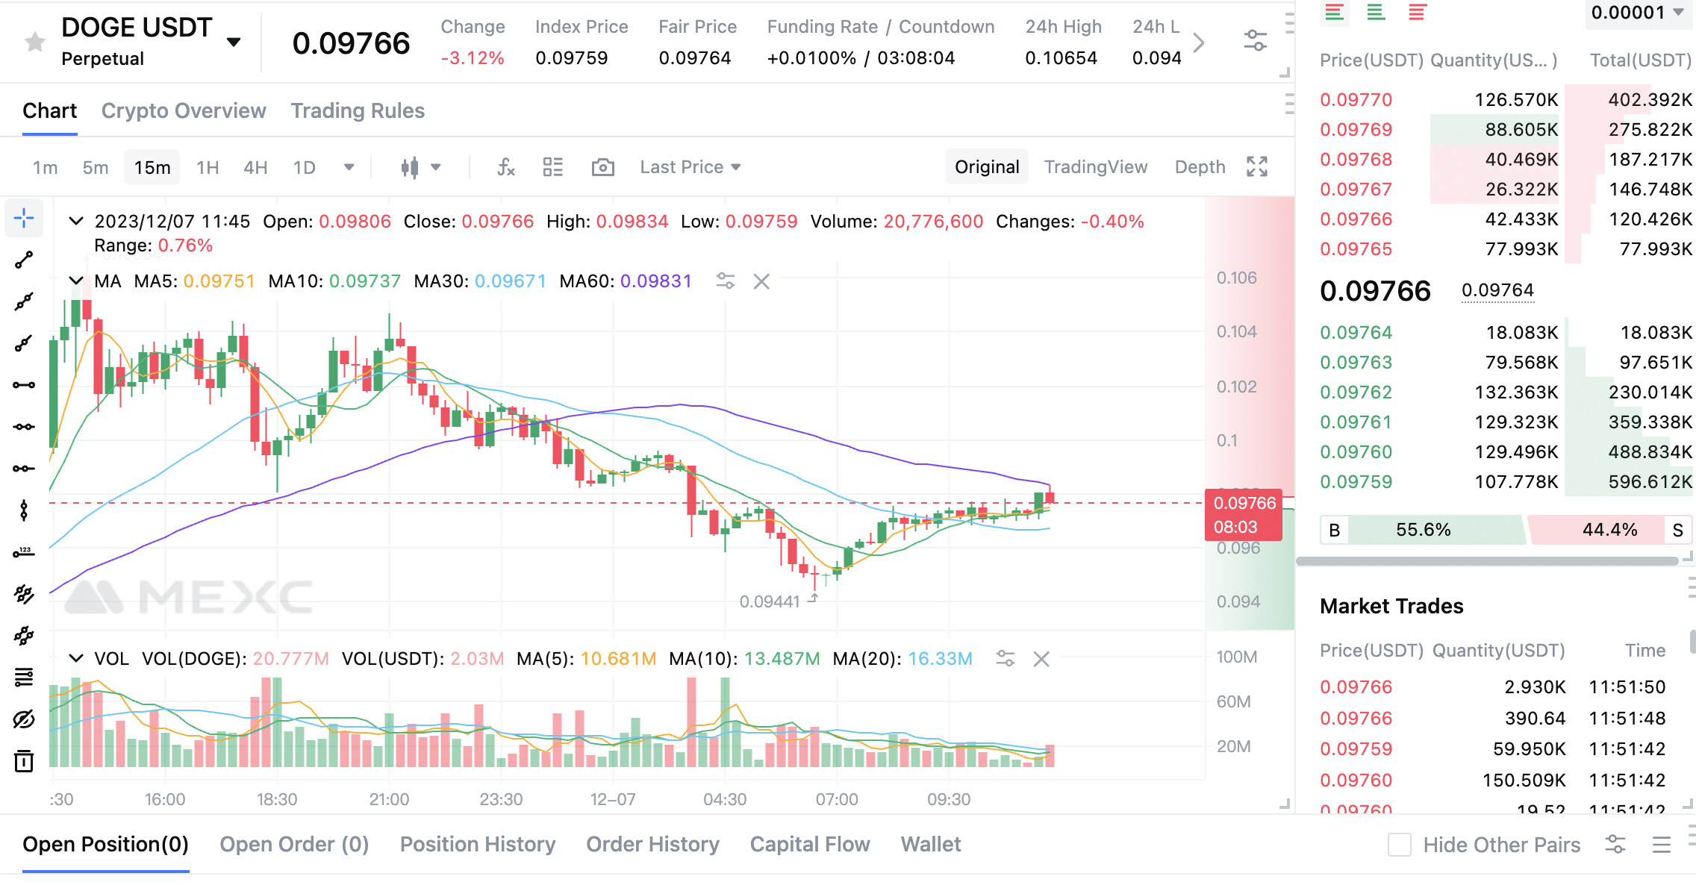1696x885 pixels.
Task: Switch to Order History tab
Action: point(652,844)
